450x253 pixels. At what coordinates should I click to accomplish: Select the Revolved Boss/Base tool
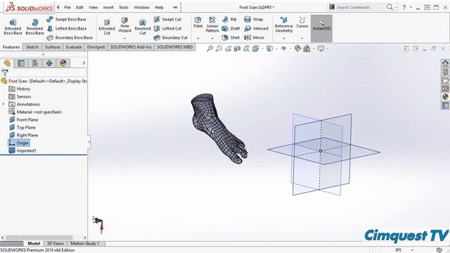(34, 27)
